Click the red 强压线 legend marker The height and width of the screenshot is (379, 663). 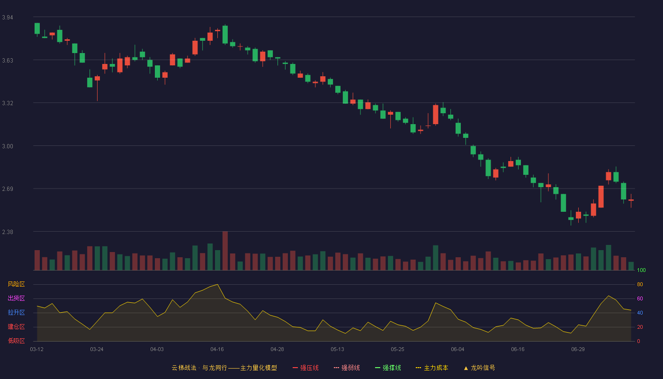295,368
